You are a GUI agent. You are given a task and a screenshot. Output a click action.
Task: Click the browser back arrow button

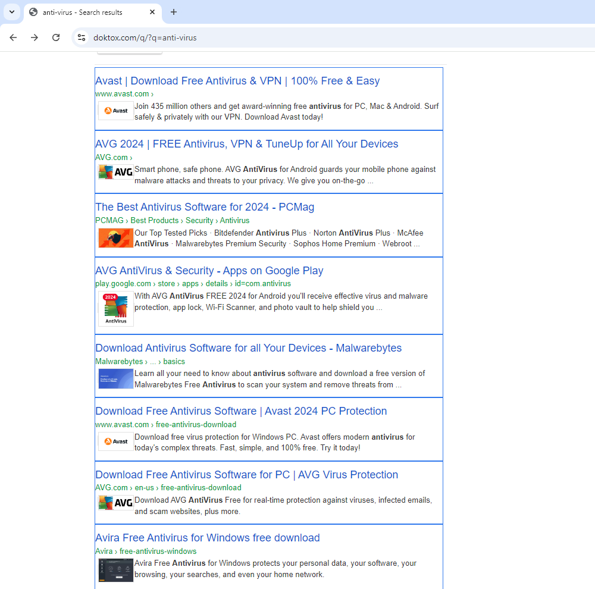(13, 37)
